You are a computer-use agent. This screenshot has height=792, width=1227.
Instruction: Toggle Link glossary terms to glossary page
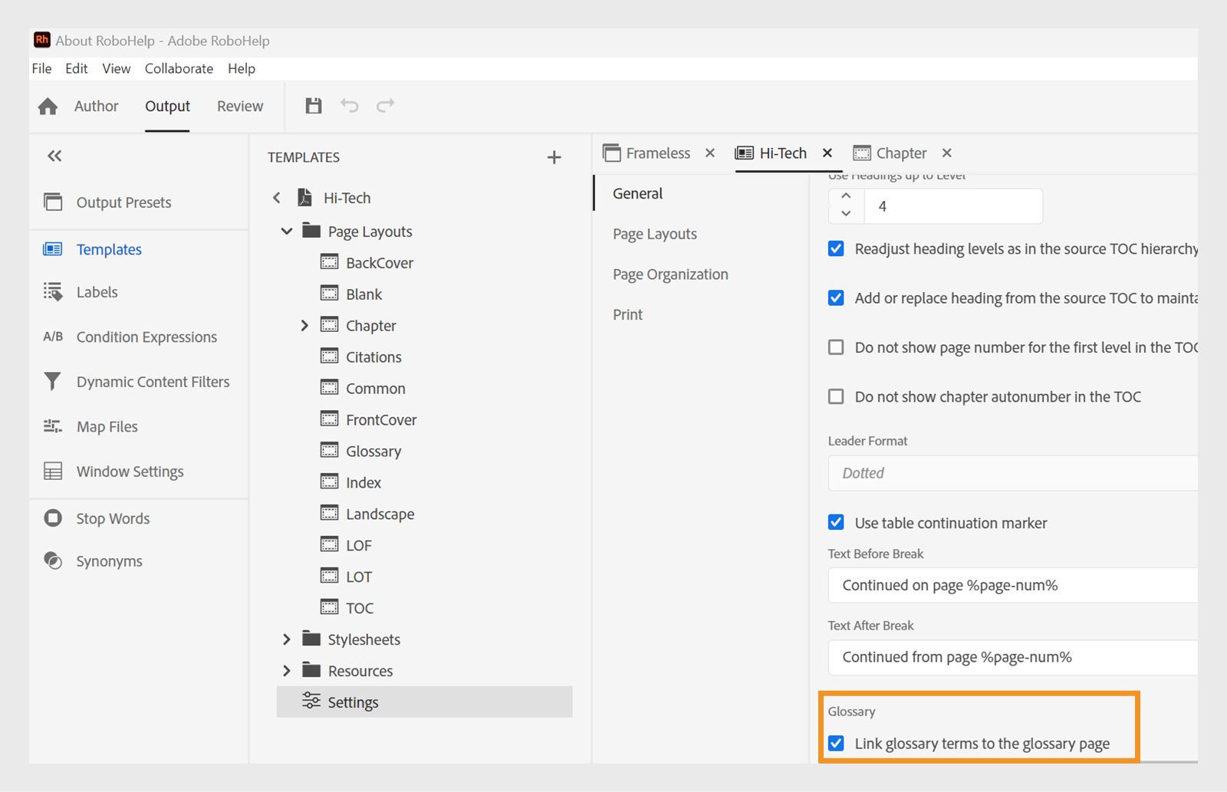pos(836,743)
